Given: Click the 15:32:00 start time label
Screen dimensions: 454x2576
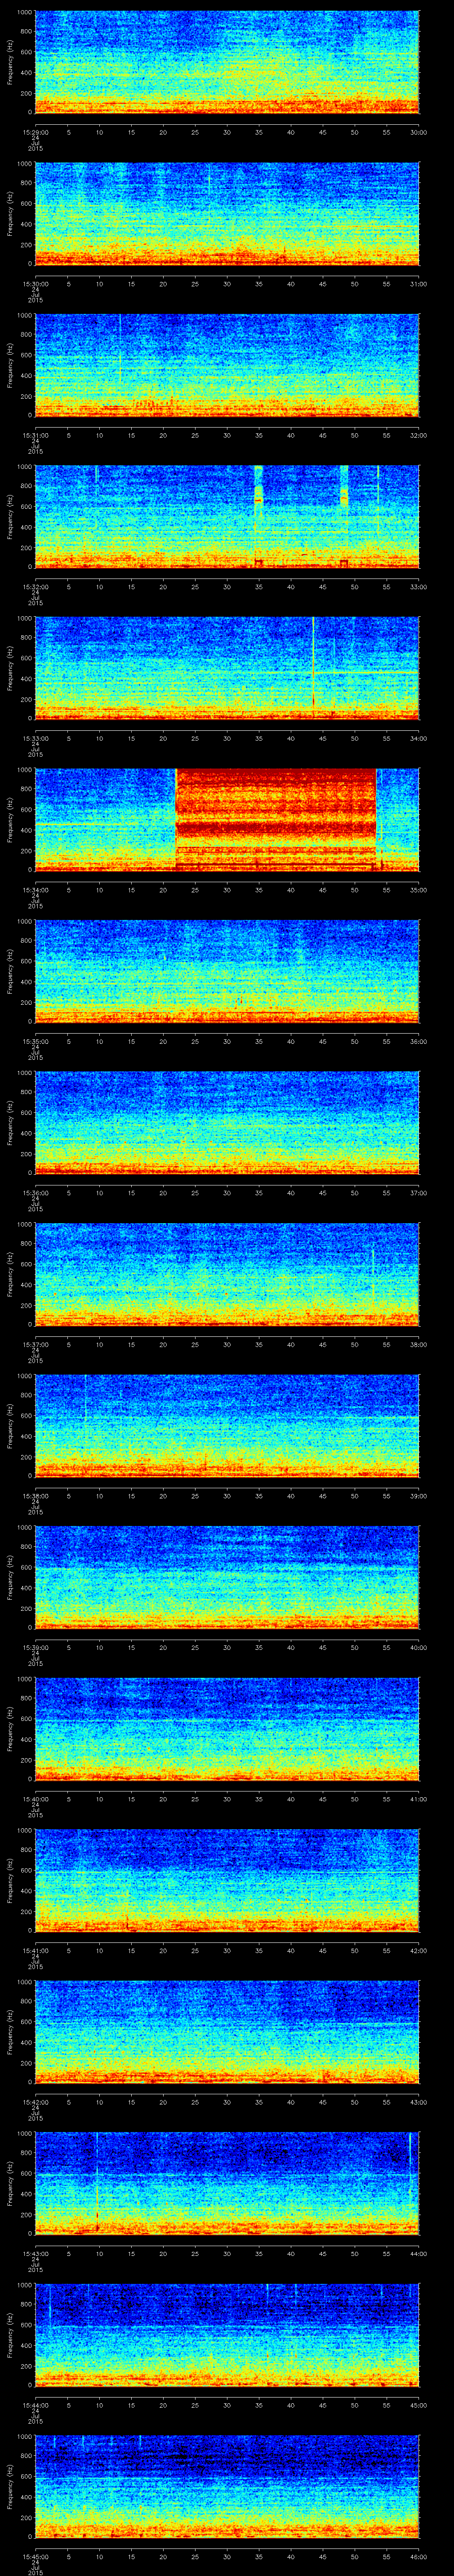Looking at the screenshot, I should (35, 586).
